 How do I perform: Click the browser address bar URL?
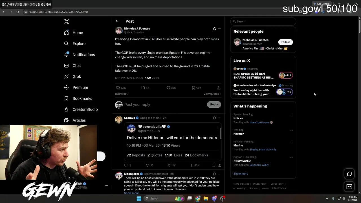(x=59, y=12)
